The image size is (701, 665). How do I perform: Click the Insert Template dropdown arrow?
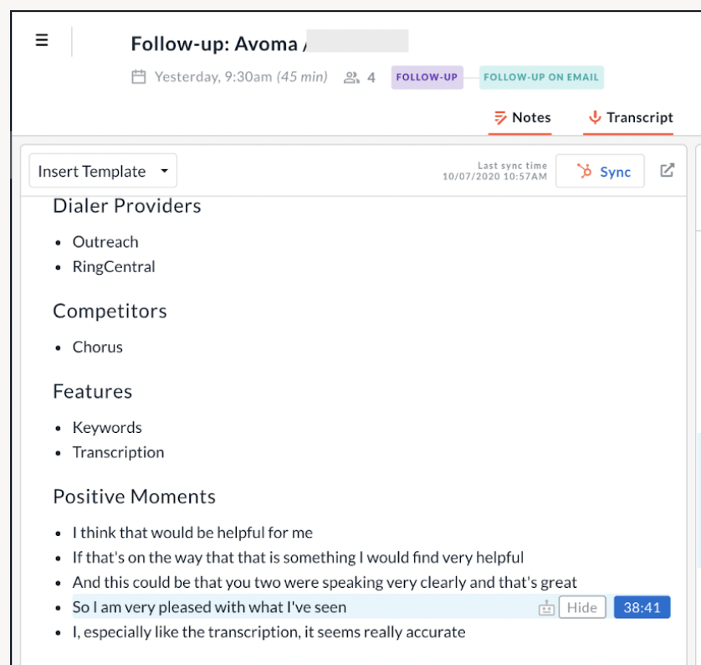coord(165,171)
